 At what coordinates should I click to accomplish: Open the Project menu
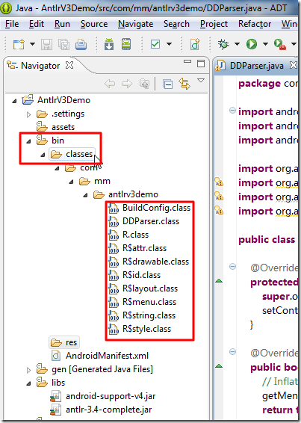click(214, 24)
